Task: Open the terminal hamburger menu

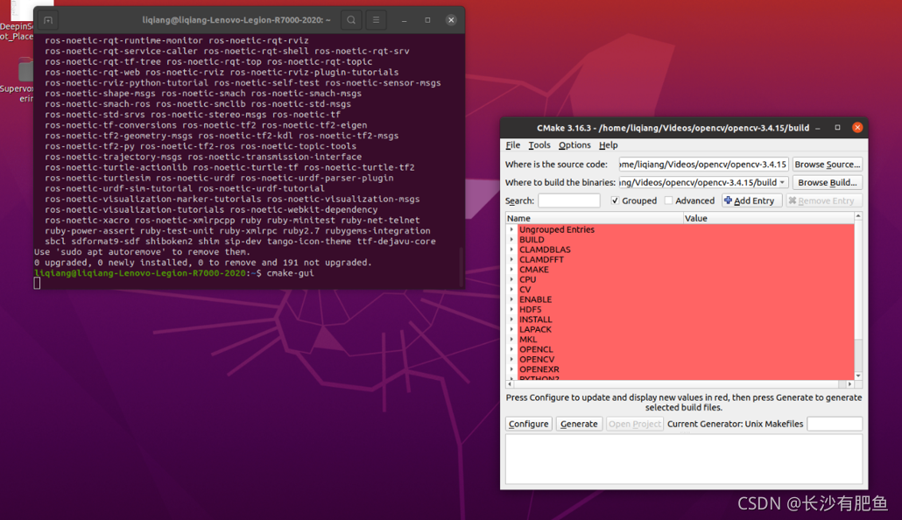Action: click(x=377, y=19)
